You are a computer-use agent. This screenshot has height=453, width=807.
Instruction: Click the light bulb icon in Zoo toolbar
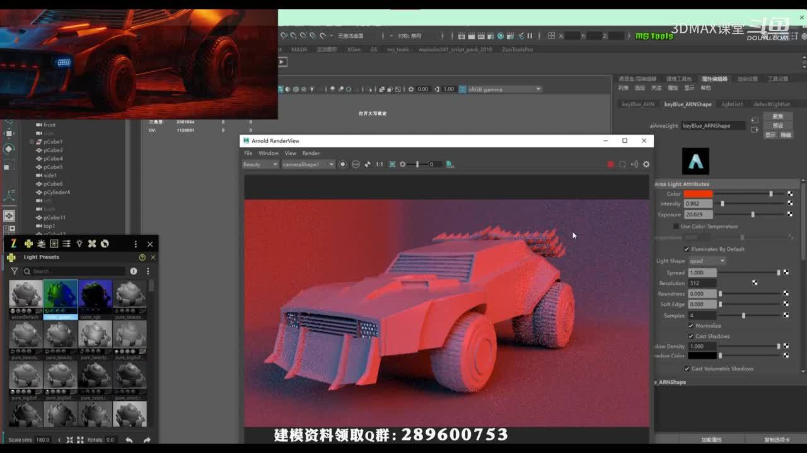(79, 243)
